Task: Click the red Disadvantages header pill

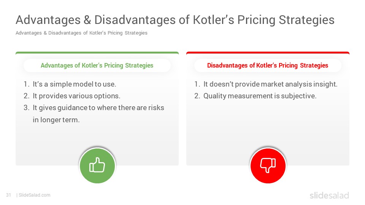Action: click(x=268, y=66)
